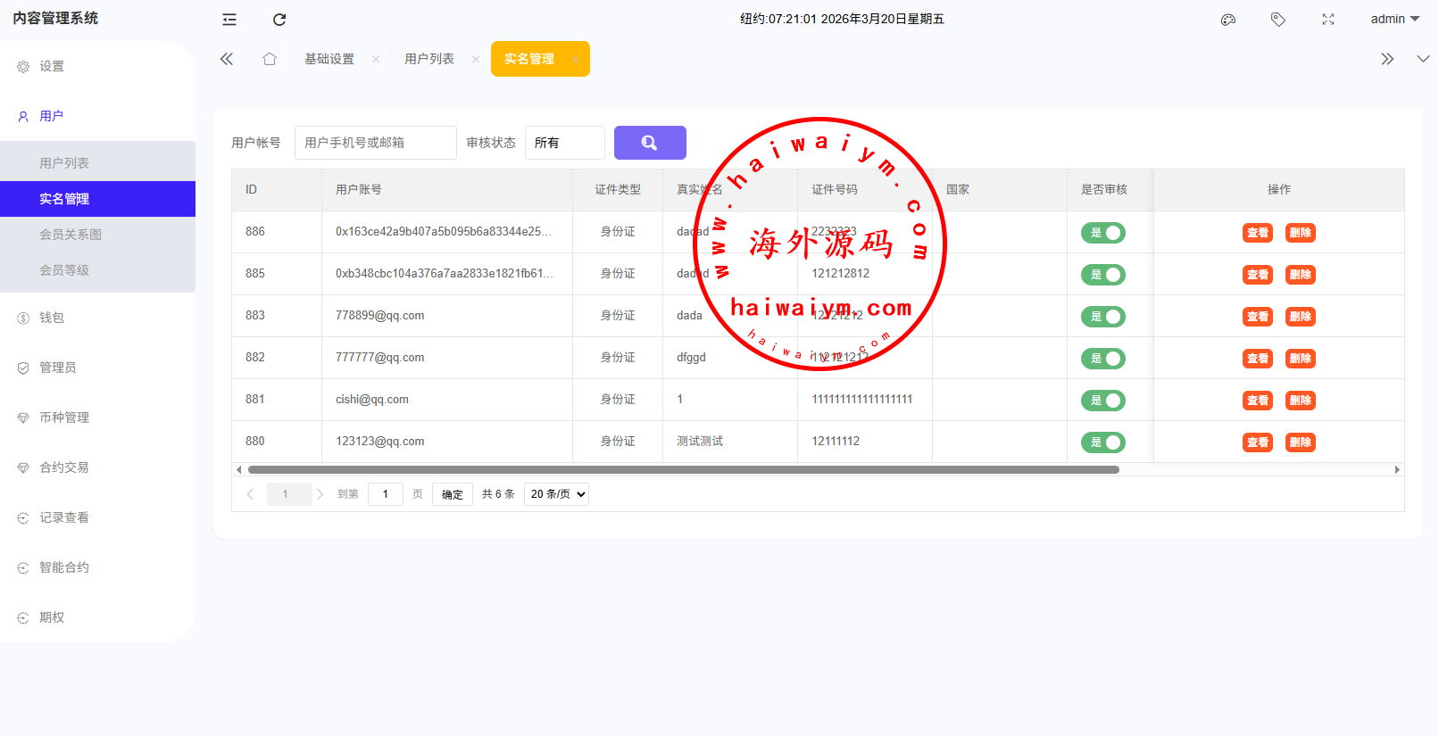This screenshot has height=736, width=1439.
Task: Open 会员关系图 in the sidebar
Action: 71,235
